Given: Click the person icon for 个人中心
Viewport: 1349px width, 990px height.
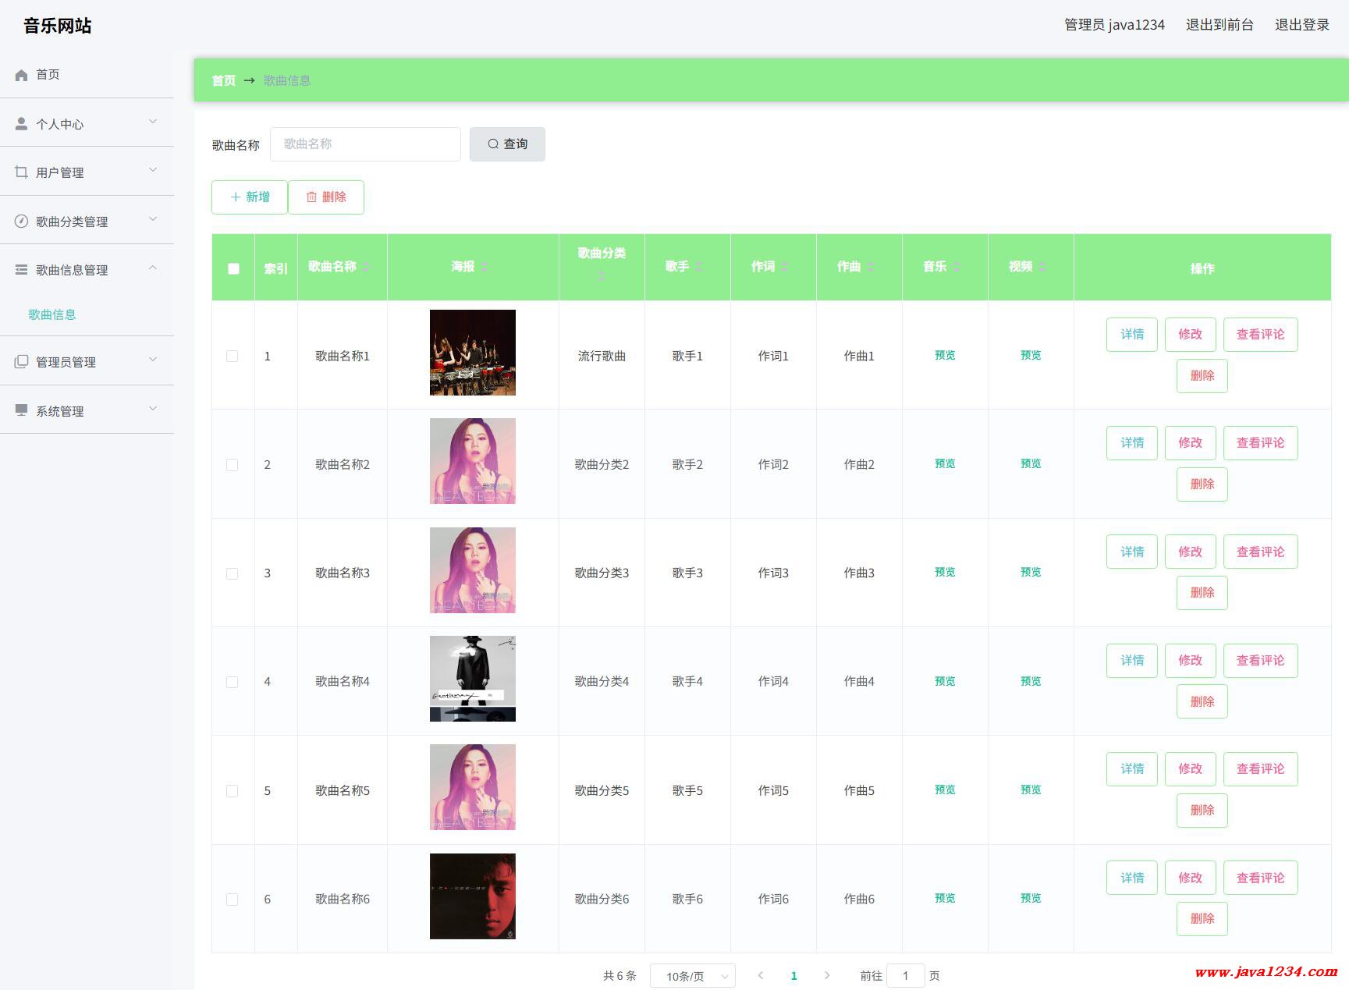Looking at the screenshot, I should [x=21, y=124].
